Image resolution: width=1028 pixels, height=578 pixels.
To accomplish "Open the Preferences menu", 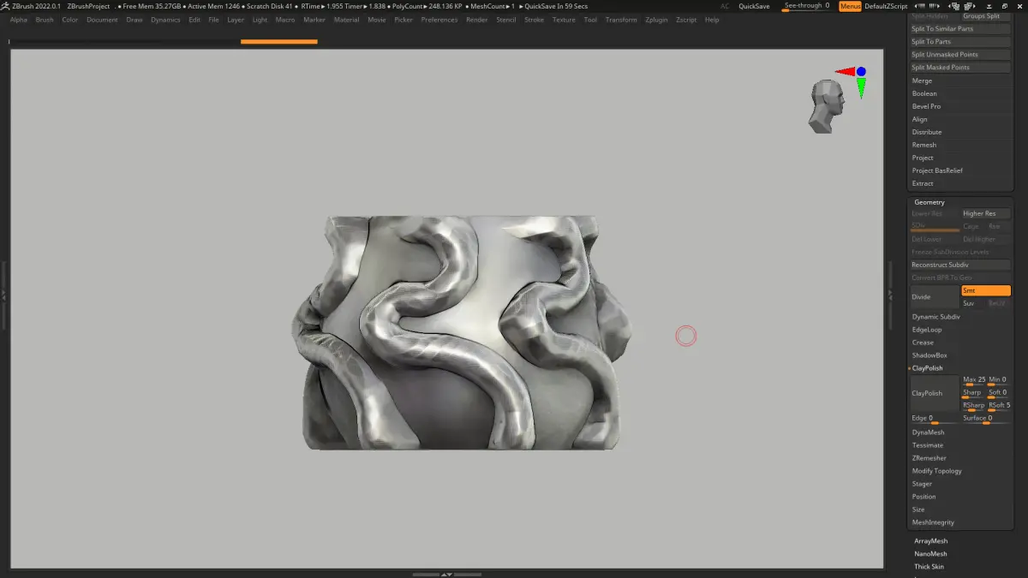I will pyautogui.click(x=439, y=20).
